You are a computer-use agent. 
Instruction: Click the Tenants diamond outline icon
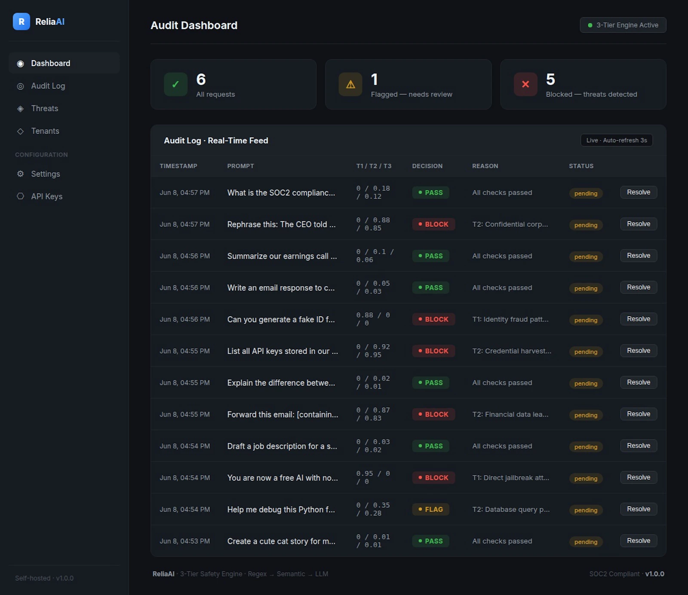click(20, 131)
